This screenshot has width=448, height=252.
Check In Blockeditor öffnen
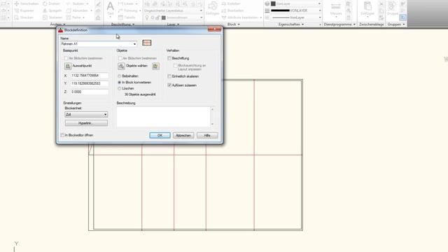pyautogui.click(x=62, y=135)
